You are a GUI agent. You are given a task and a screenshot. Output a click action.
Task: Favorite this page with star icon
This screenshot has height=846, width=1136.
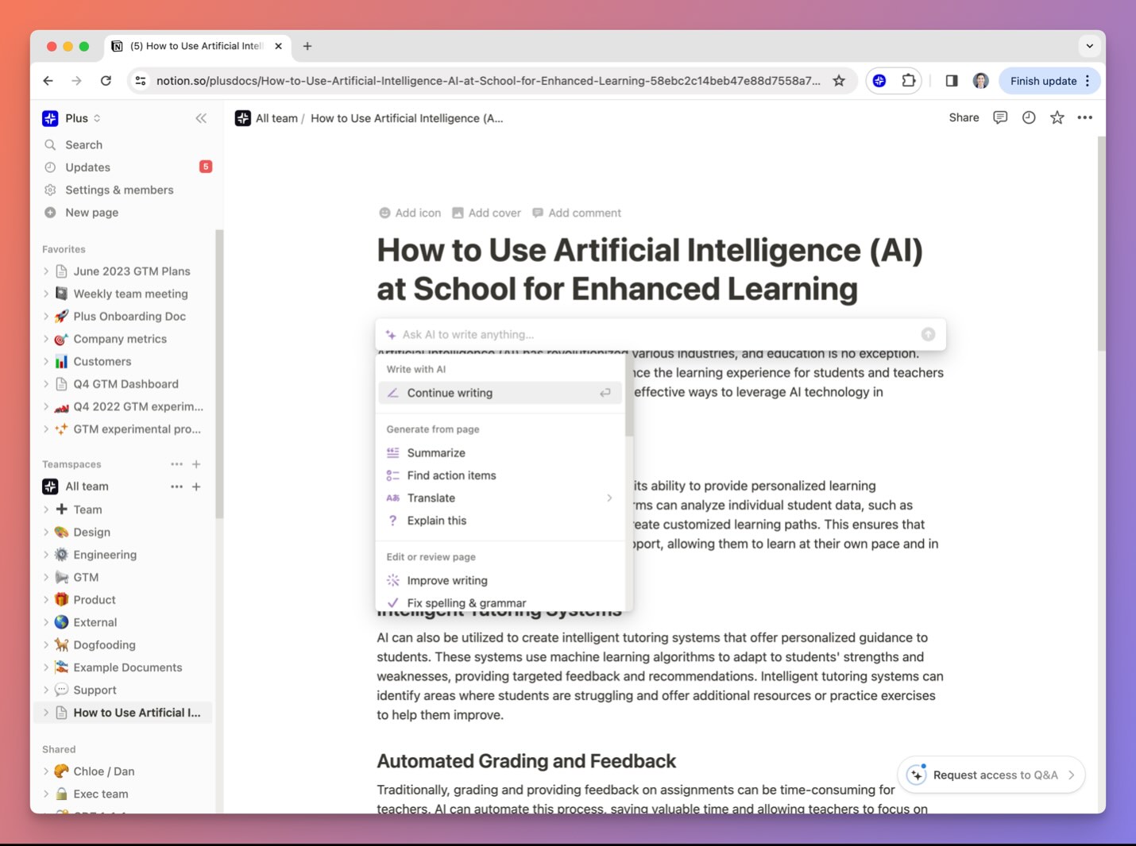click(1057, 117)
